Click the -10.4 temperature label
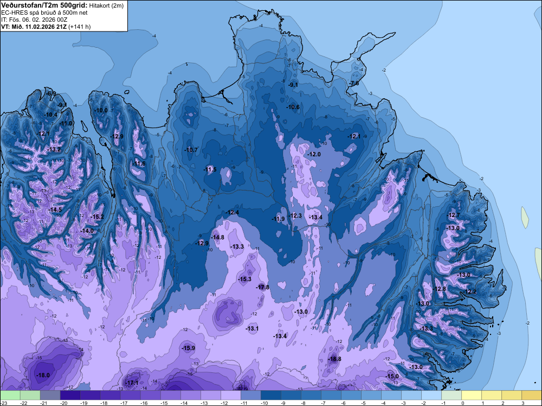 51,115
